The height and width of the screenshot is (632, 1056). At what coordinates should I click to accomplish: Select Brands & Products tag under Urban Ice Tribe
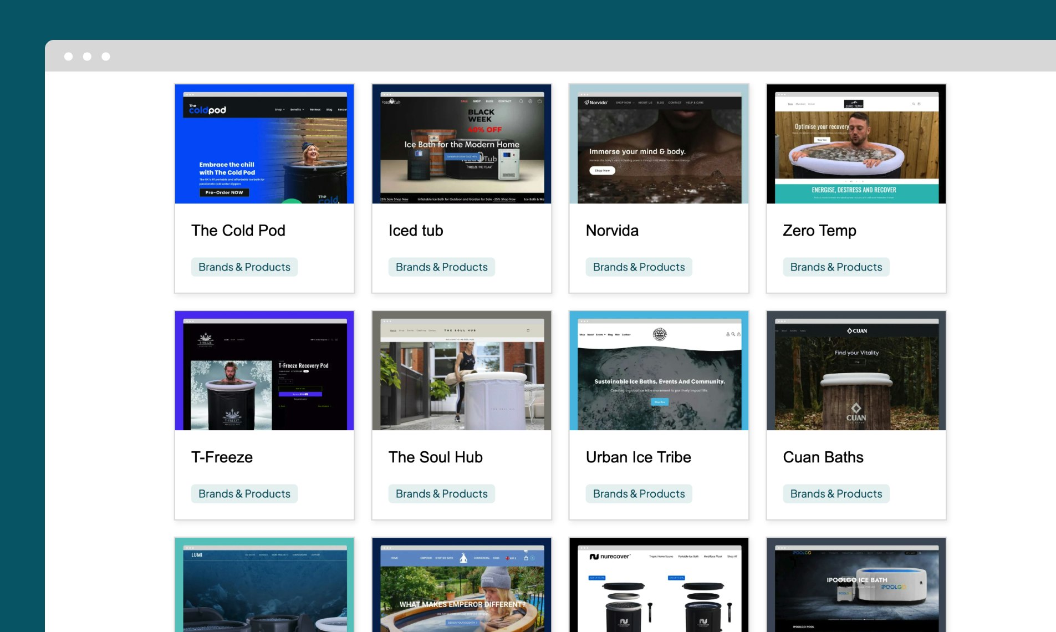[639, 494]
